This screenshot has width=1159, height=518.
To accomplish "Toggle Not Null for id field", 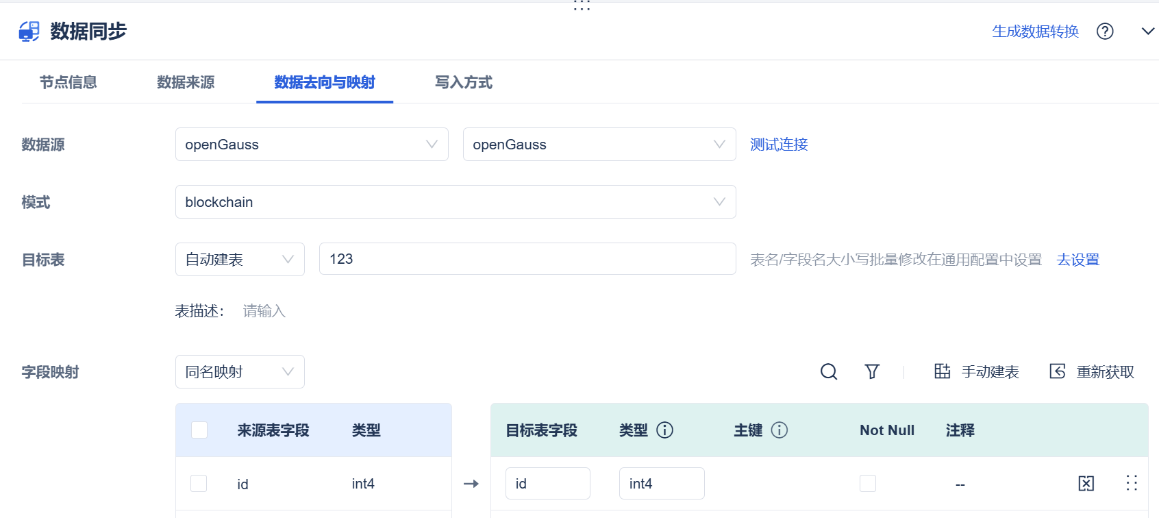I will [868, 484].
